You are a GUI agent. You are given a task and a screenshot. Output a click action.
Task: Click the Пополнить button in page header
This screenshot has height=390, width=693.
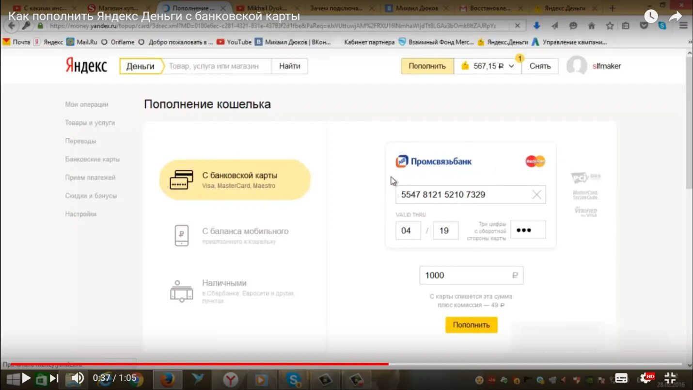427,66
